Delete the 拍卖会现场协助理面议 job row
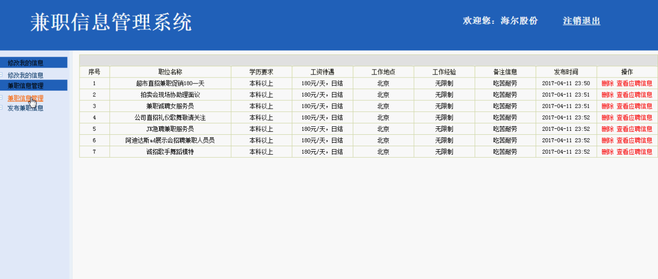 [607, 95]
